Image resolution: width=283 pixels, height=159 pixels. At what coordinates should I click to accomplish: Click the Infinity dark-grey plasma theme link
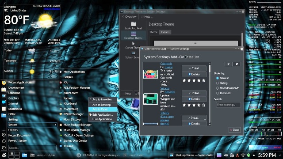click(x=167, y=118)
